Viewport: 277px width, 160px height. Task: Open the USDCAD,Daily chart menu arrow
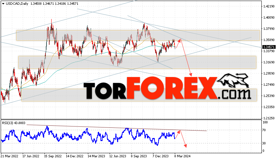(x=3, y=4)
